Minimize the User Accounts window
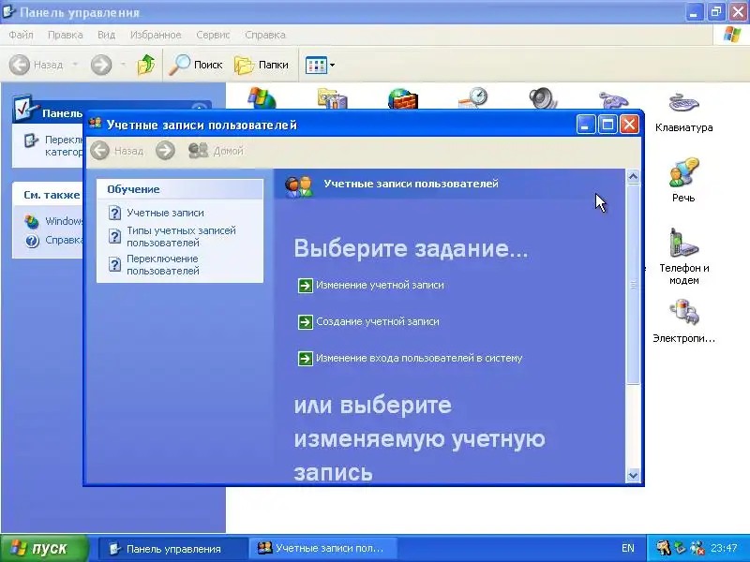The width and height of the screenshot is (750, 562). 585,125
